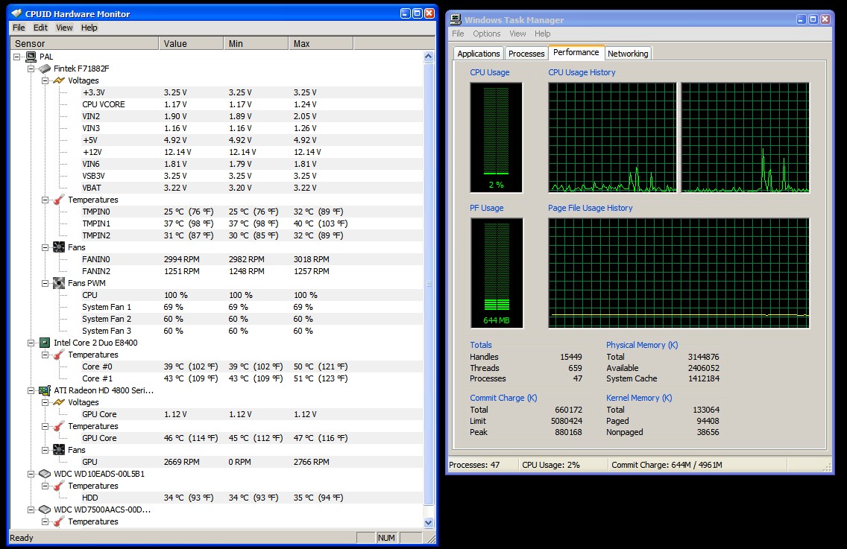Click the thermometer icon under Fintek F71882F
This screenshot has height=549, width=847.
coord(59,200)
